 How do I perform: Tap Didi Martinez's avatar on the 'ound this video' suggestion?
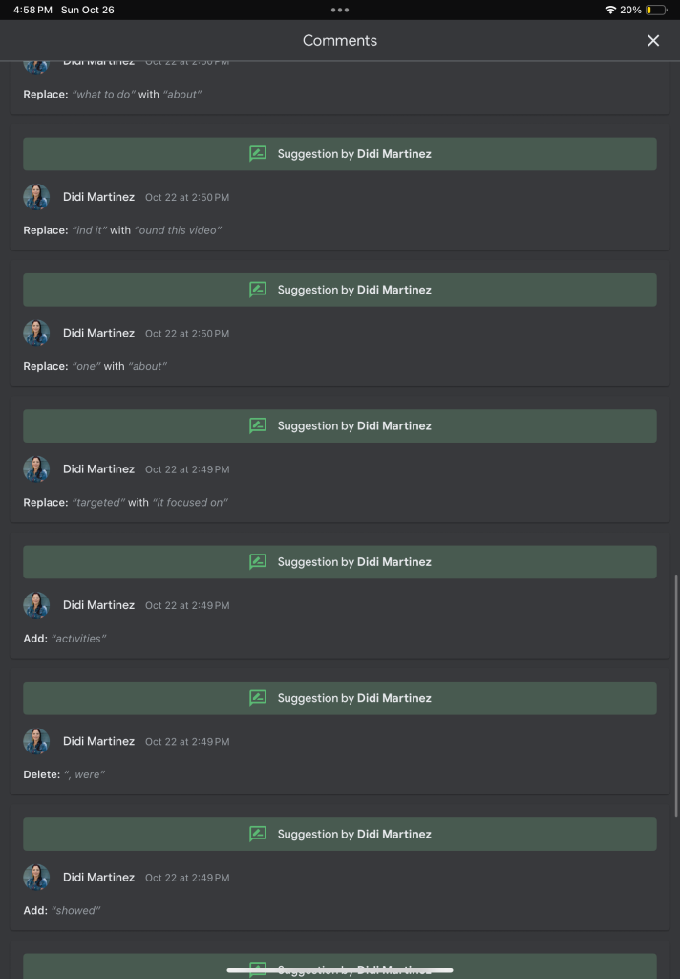(x=36, y=197)
